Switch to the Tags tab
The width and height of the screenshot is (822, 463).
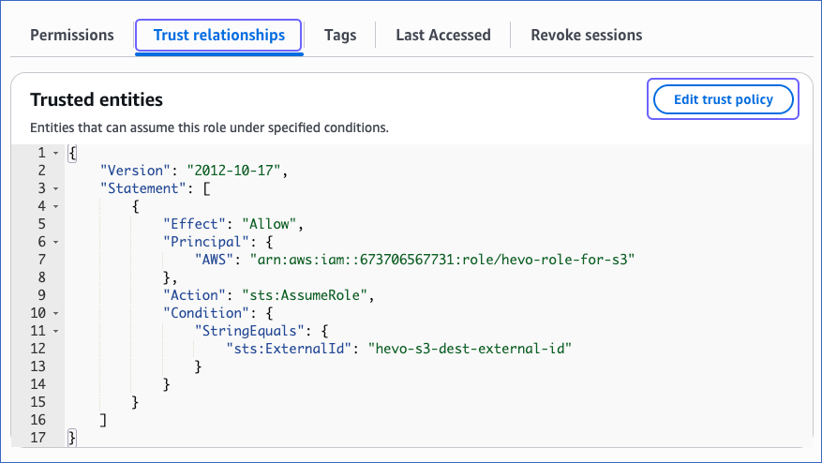tap(340, 36)
